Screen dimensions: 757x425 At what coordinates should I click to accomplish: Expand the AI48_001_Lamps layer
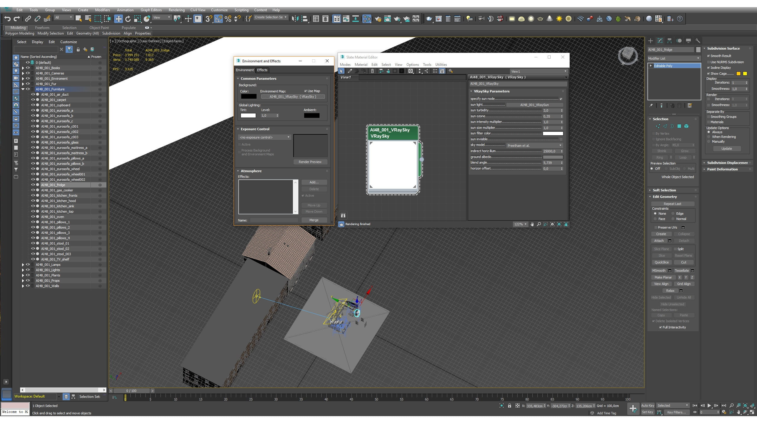23,265
